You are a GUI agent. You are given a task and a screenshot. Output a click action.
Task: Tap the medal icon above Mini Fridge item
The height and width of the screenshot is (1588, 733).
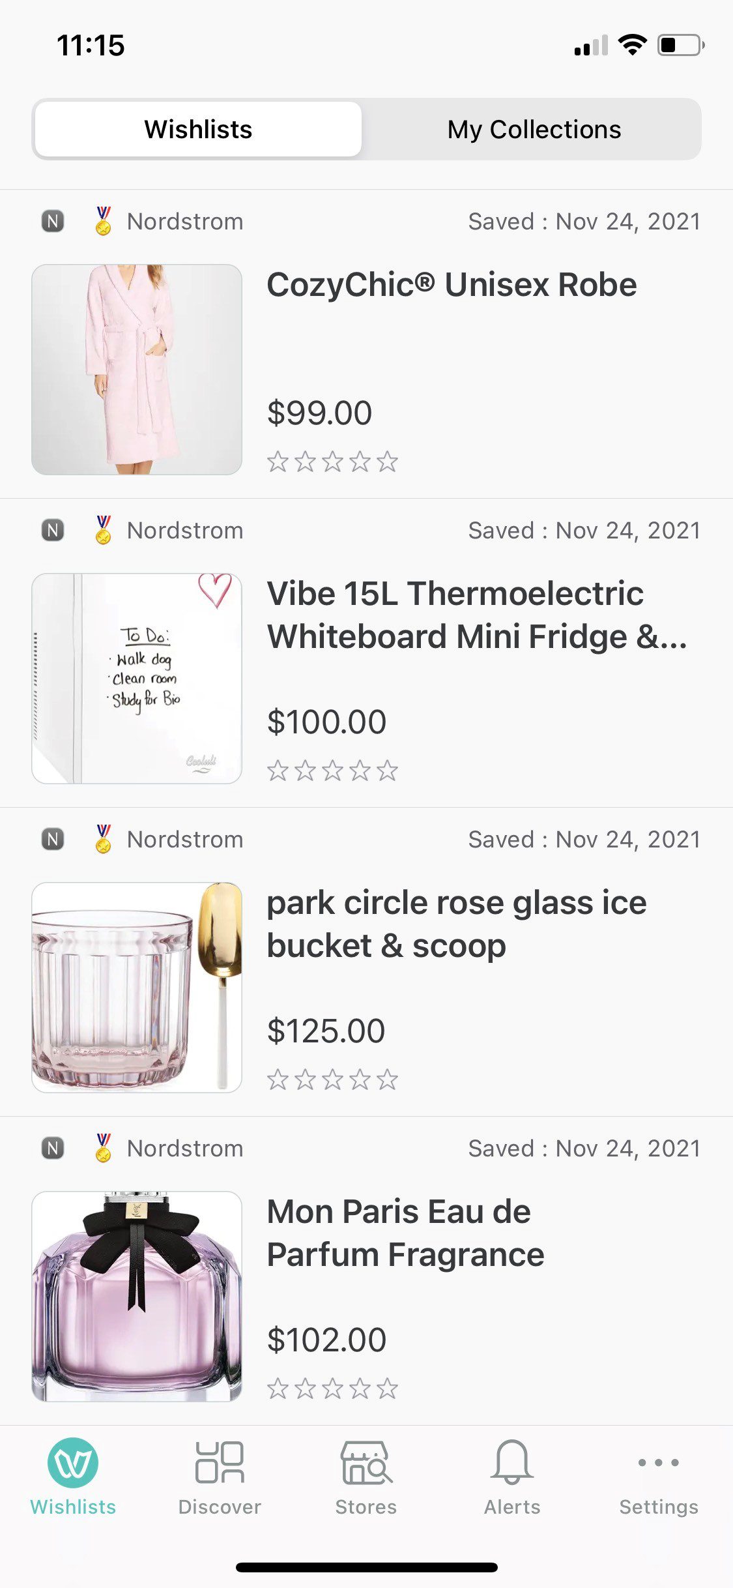click(x=103, y=530)
